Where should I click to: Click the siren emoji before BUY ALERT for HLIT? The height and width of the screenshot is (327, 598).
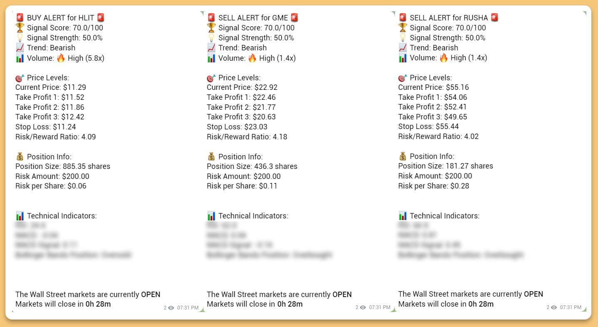click(20, 17)
